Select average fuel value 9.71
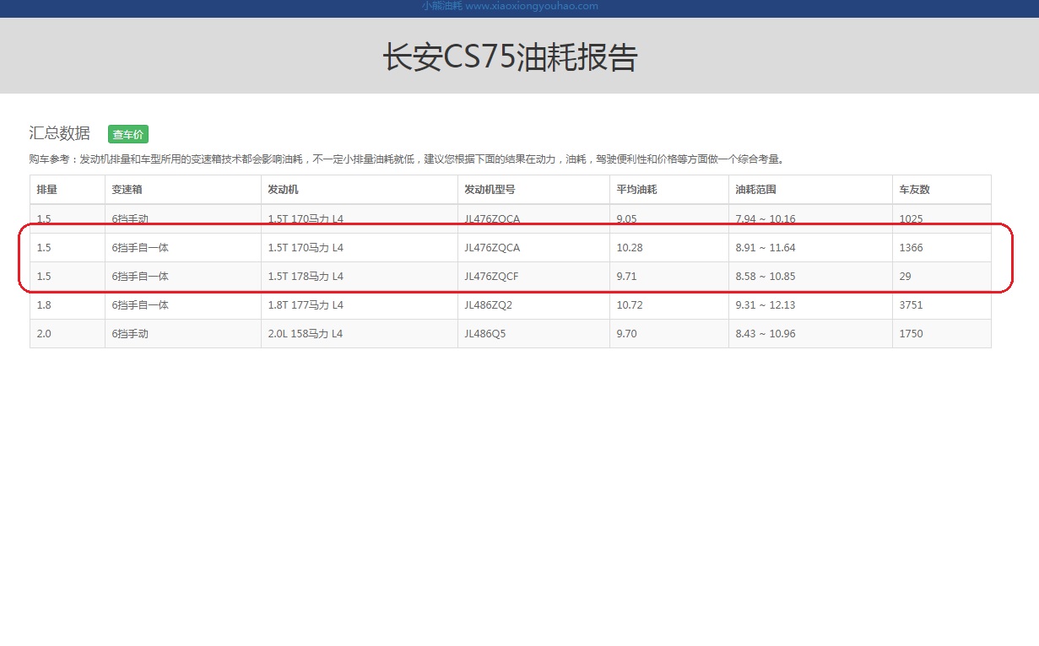This screenshot has height=646, width=1039. click(x=628, y=277)
